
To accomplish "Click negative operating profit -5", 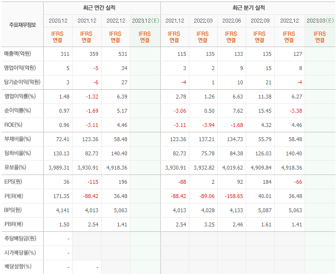I will pyautogui.click(x=96, y=68).
